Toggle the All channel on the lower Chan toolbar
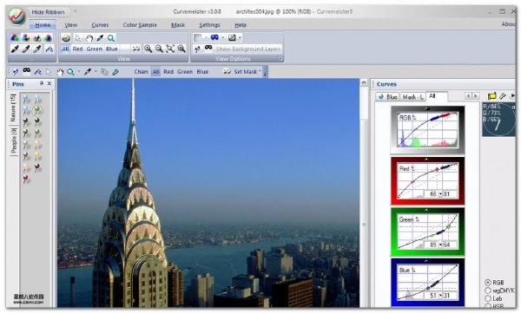Screen dimensions: 521x313 pyautogui.click(x=155, y=72)
